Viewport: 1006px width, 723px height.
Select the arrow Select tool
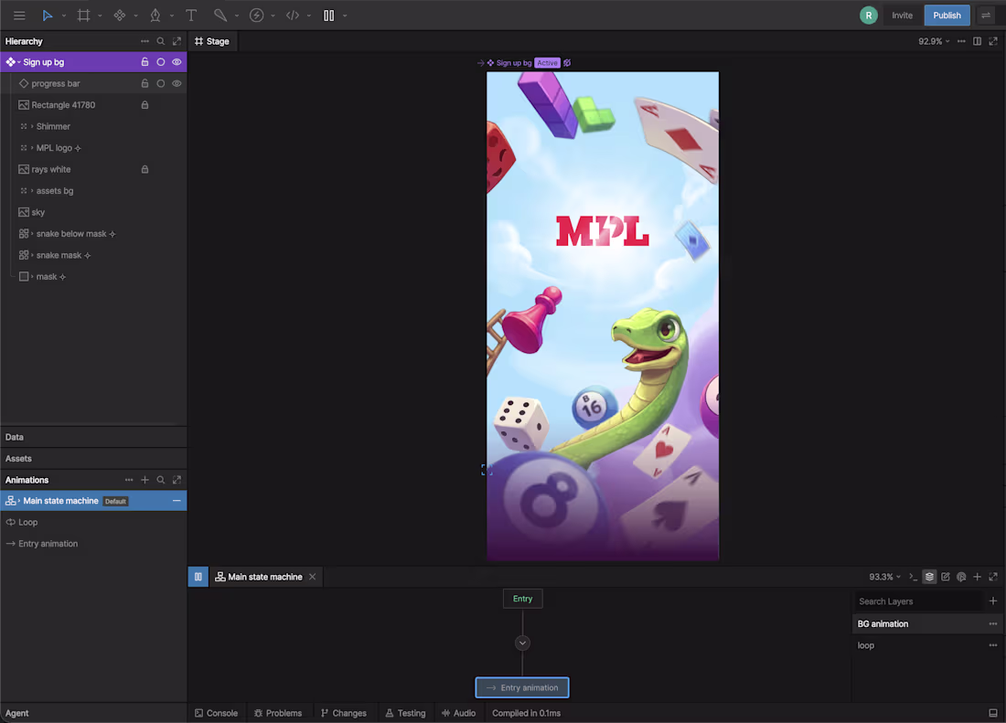pos(48,16)
